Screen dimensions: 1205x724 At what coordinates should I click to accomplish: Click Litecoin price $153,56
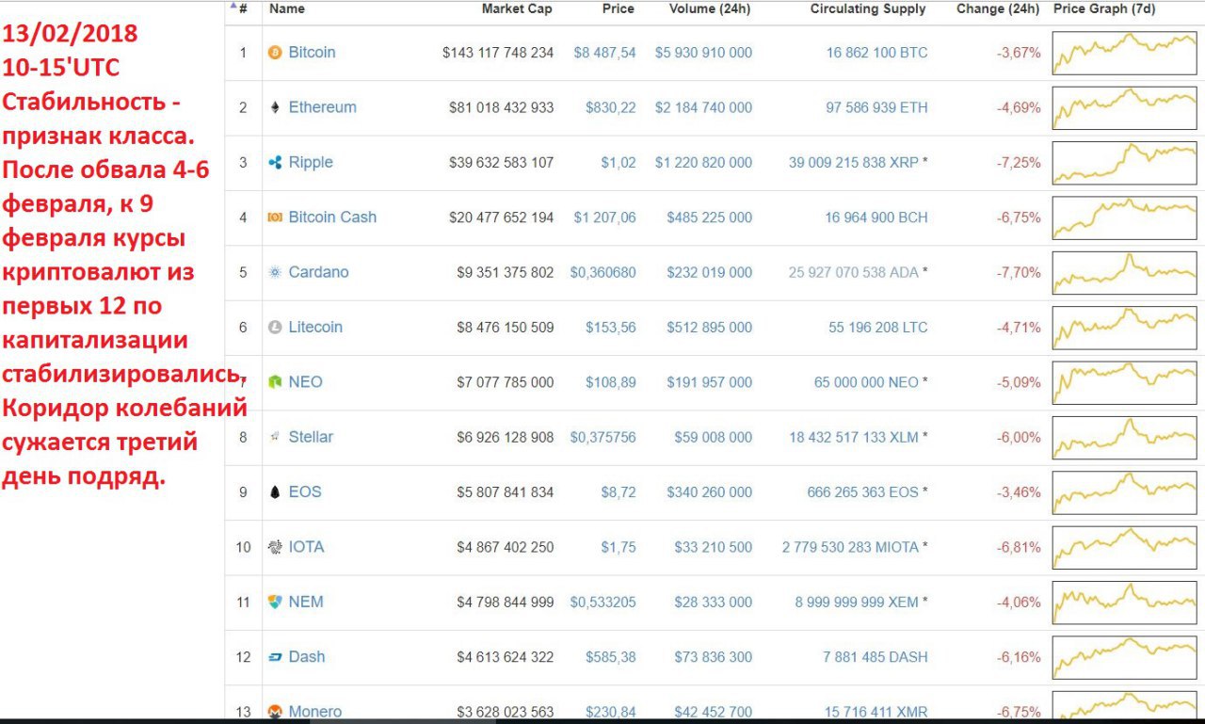611,328
